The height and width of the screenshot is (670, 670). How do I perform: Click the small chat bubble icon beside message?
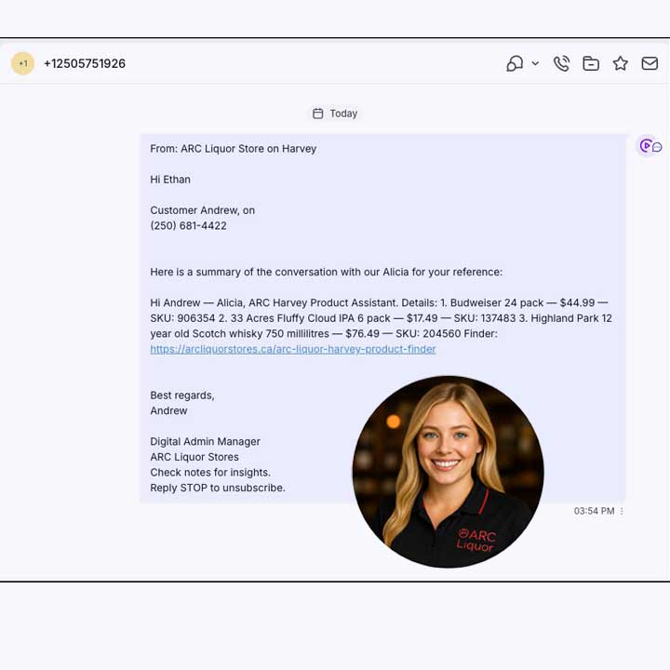pyautogui.click(x=657, y=147)
